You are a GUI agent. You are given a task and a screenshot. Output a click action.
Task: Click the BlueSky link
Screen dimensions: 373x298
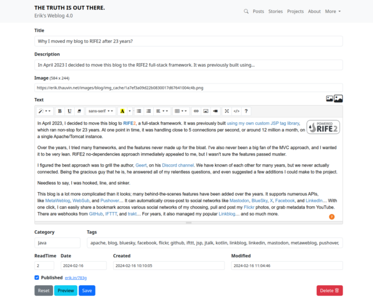coord(260,201)
